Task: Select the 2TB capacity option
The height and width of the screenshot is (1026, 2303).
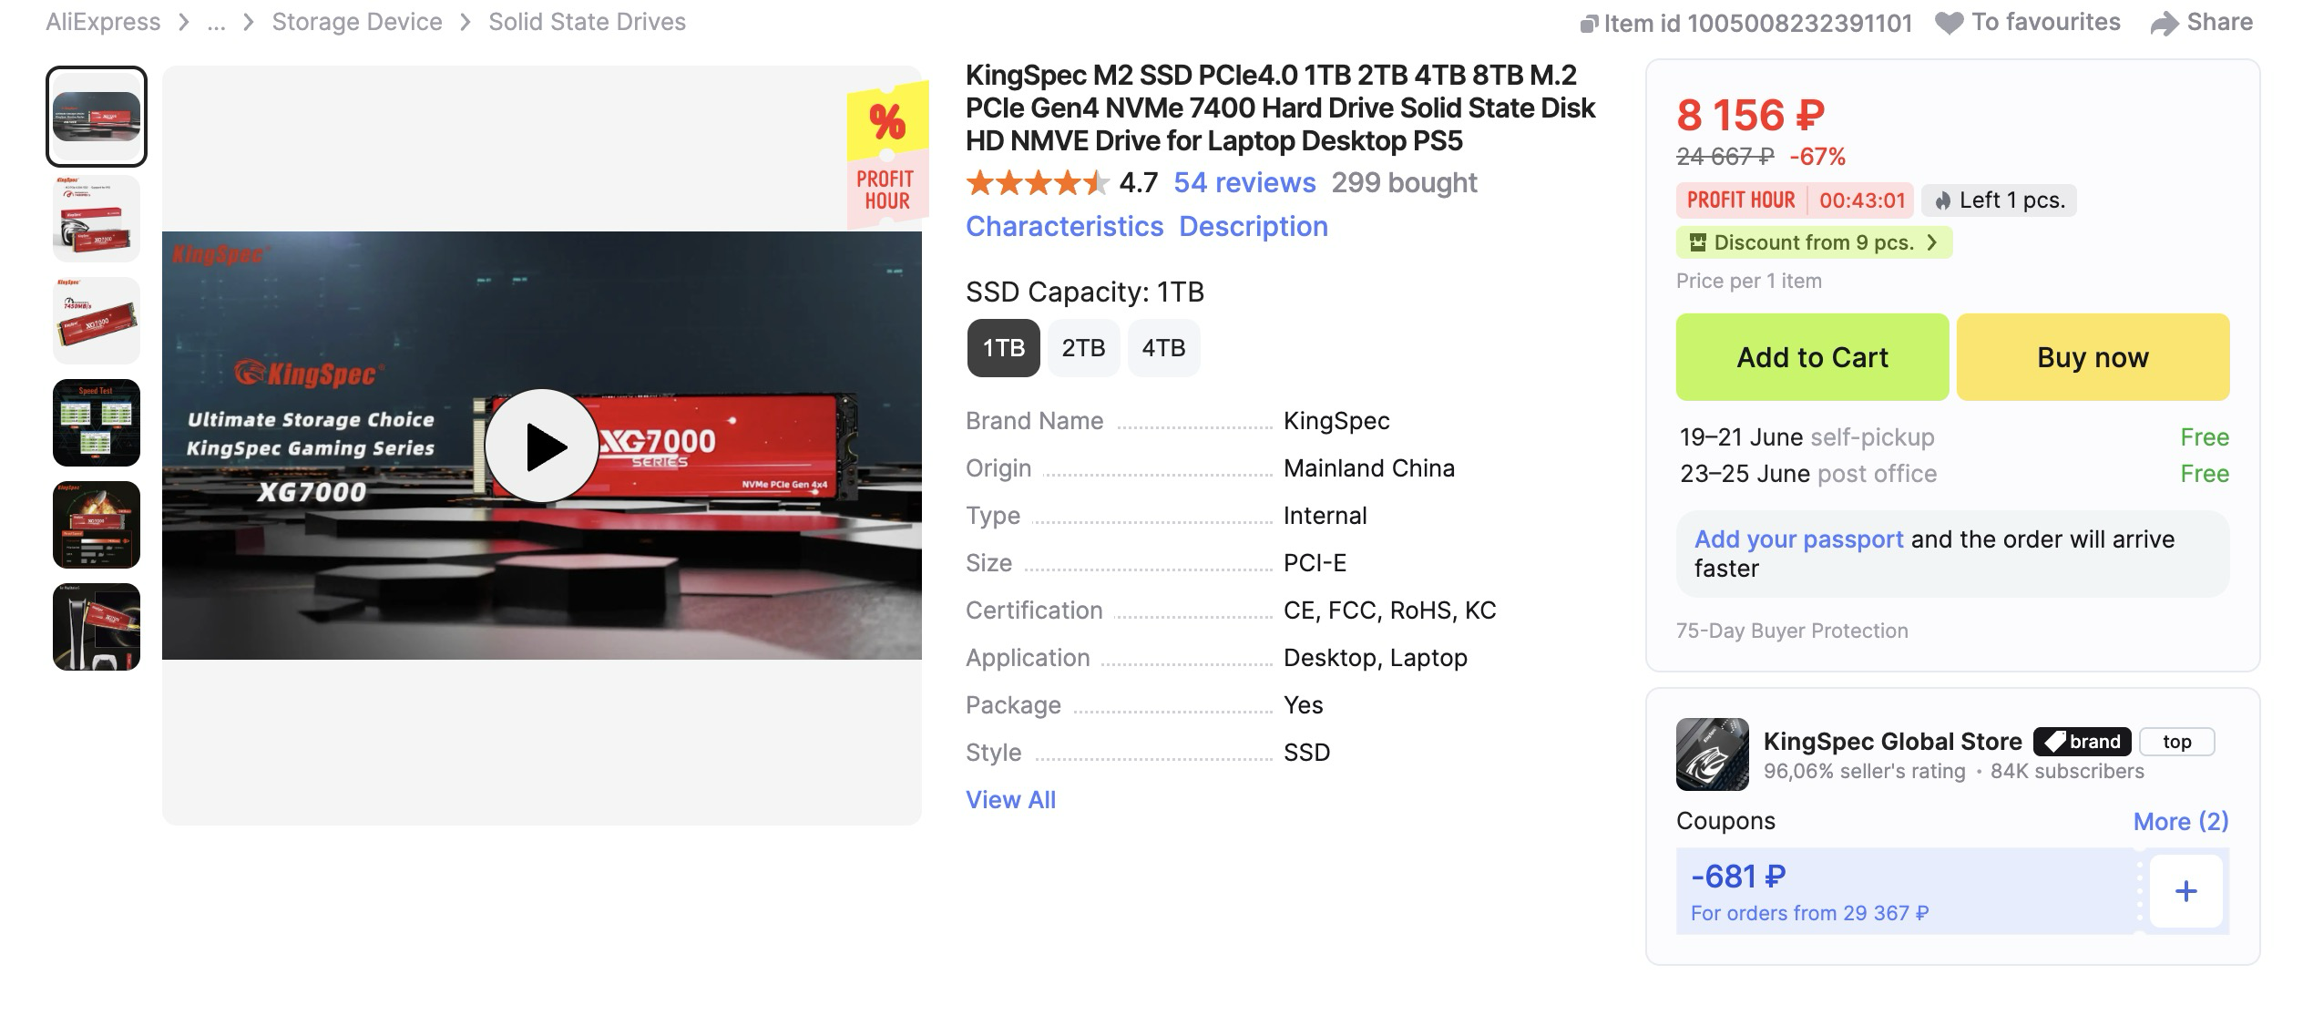Action: click(1083, 348)
